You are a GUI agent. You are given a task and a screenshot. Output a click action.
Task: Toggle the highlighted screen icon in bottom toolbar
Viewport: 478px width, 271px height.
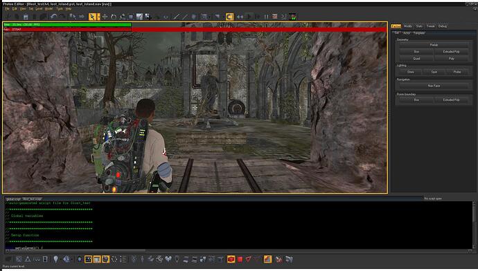pos(88,259)
